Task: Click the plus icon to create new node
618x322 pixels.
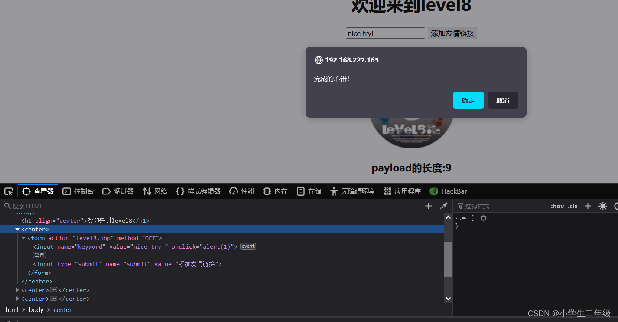Action: 429,206
